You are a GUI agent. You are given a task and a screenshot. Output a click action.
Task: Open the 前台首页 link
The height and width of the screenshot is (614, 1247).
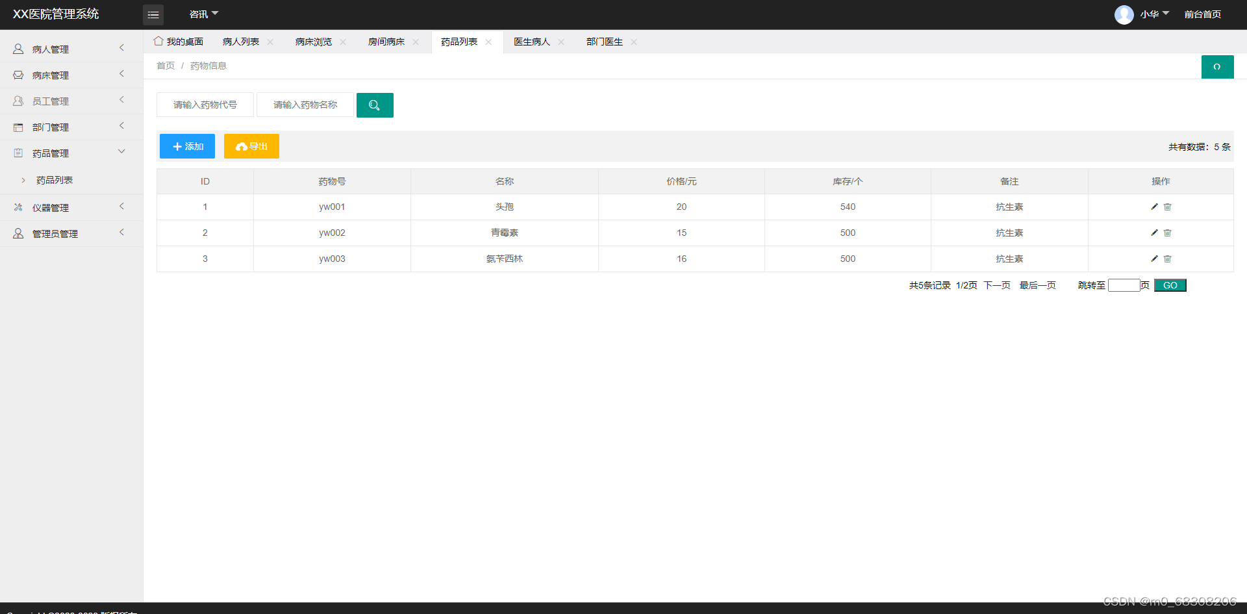[x=1203, y=14]
